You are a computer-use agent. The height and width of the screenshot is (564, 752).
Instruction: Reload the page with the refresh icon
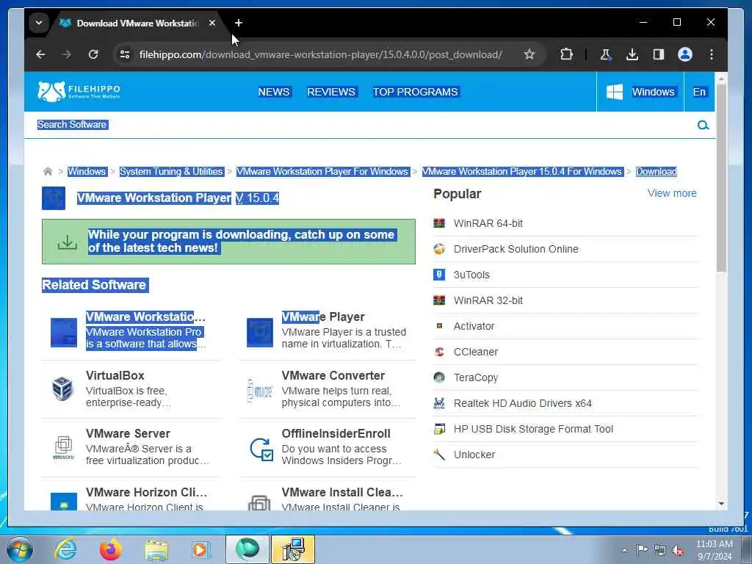point(93,54)
